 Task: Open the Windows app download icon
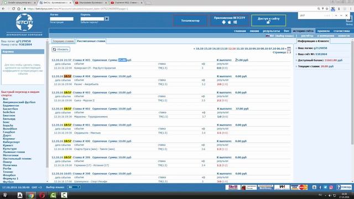click(235, 22)
